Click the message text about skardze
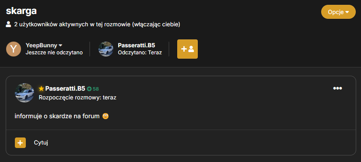The image size is (361, 162). pos(57,116)
